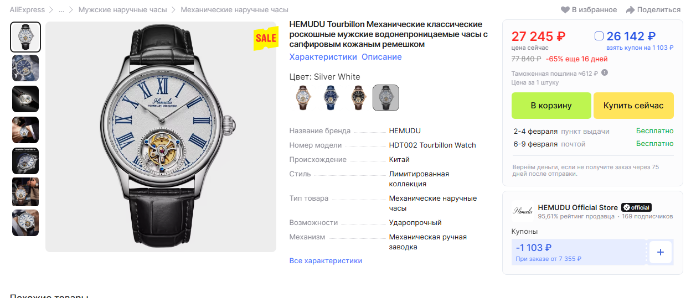The height and width of the screenshot is (298, 691).
Task: Click the HEMUDU store logo
Action: click(523, 211)
